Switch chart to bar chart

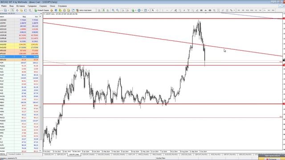tap(99, 10)
